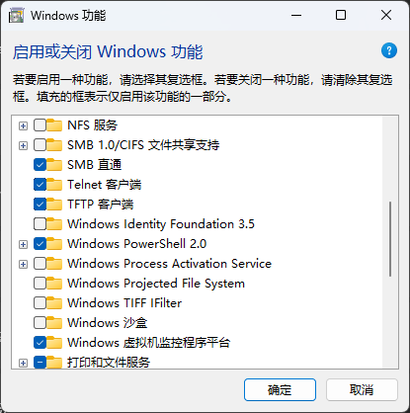Click the feature list vertical scrollbar thumb

coord(390,239)
